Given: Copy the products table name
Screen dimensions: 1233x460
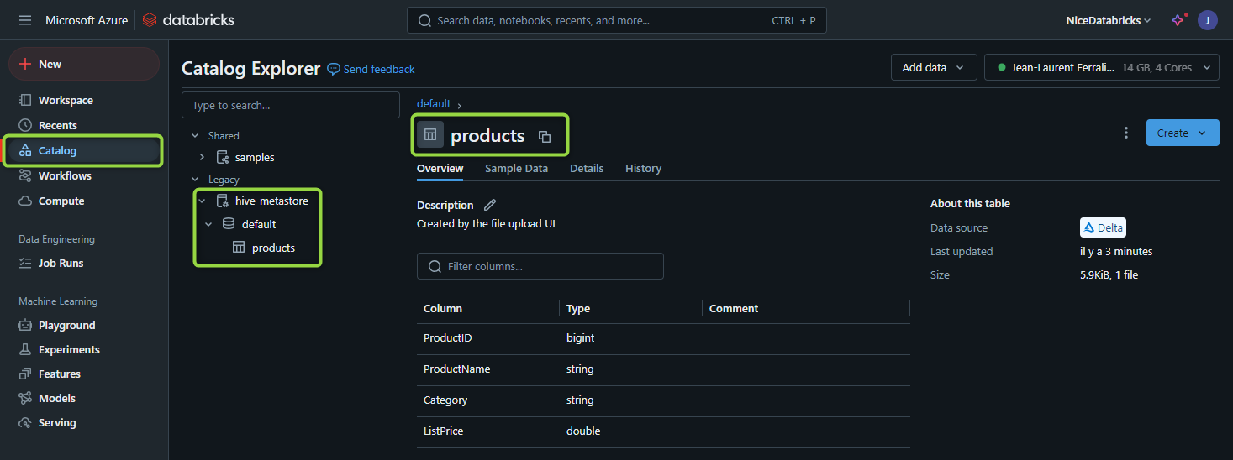Looking at the screenshot, I should point(545,136).
